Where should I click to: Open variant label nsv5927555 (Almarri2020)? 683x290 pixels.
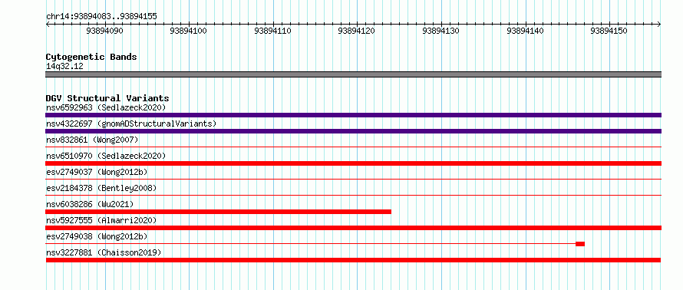[101, 220]
